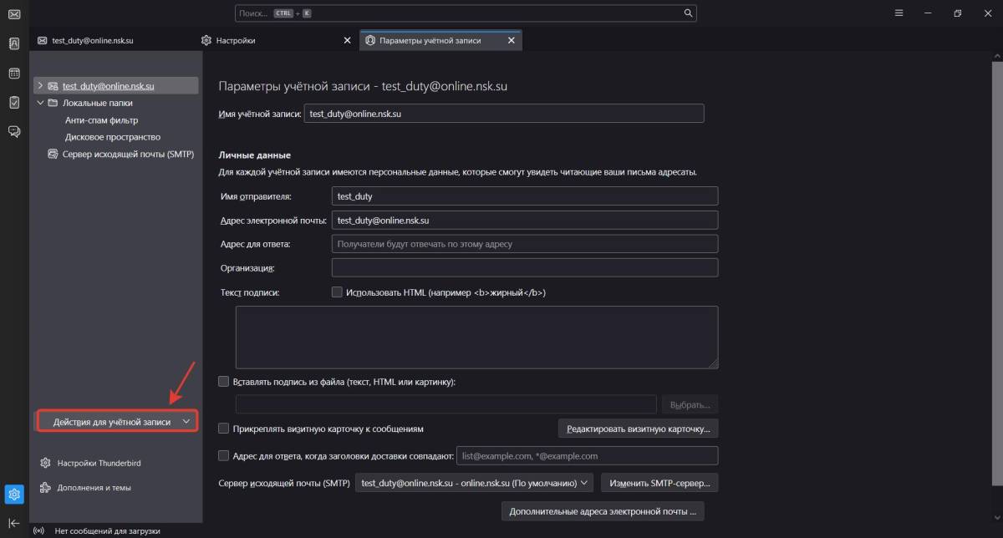Close the Настройки tab
1003x538 pixels.
tap(348, 40)
